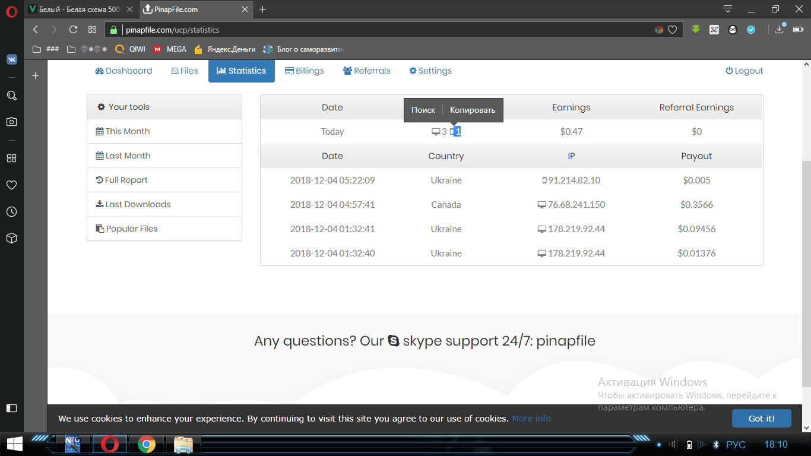
Task: Open the Snapshot camera tool
Action: point(11,122)
